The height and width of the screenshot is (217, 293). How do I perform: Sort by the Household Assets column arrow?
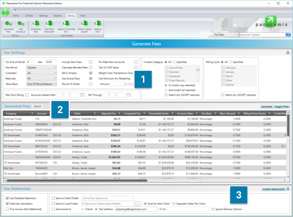(x=172, y=113)
